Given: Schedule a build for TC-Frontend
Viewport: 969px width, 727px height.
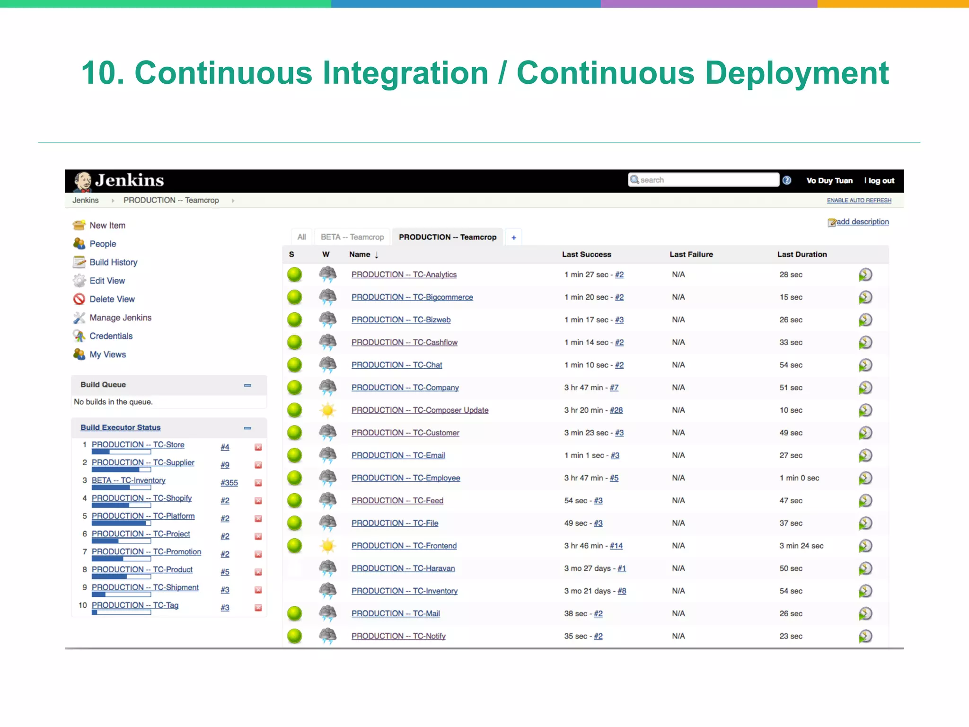Looking at the screenshot, I should (865, 546).
